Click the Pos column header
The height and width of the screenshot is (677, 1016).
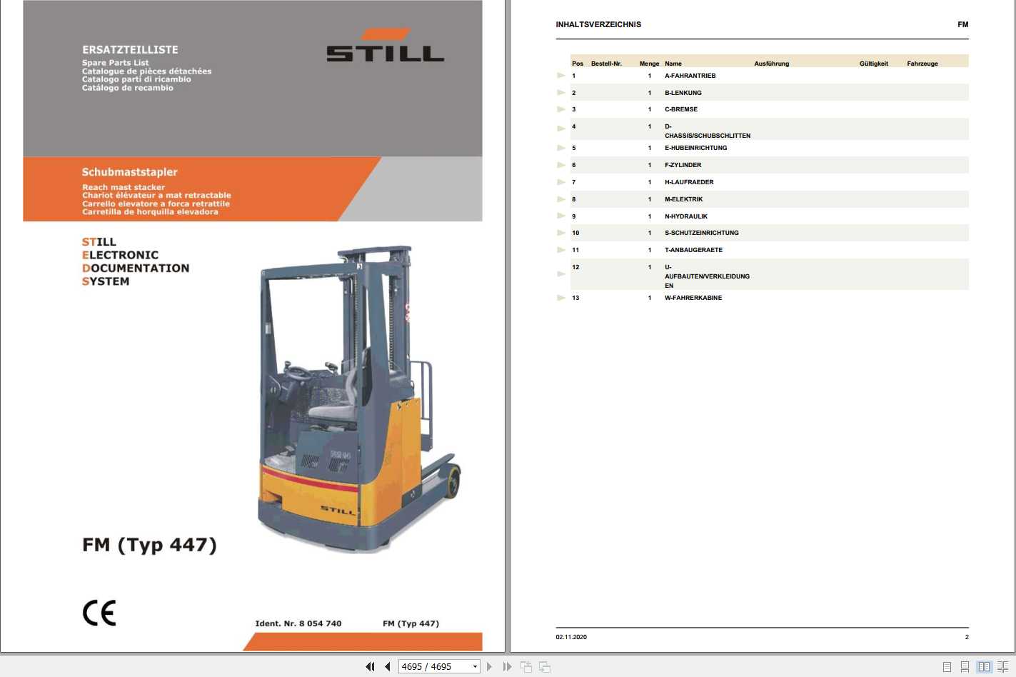click(x=578, y=64)
